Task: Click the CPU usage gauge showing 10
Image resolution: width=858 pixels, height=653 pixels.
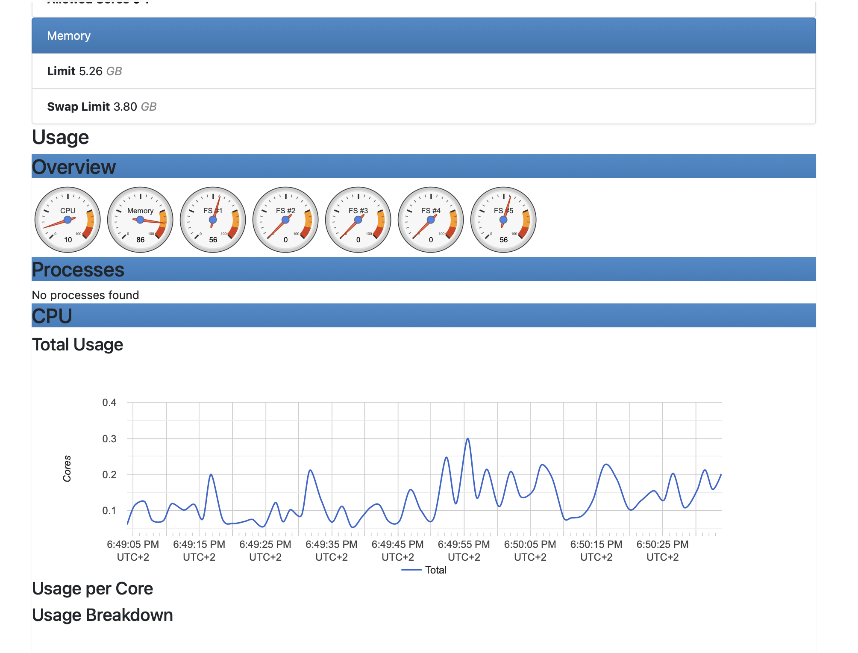Action: click(68, 220)
